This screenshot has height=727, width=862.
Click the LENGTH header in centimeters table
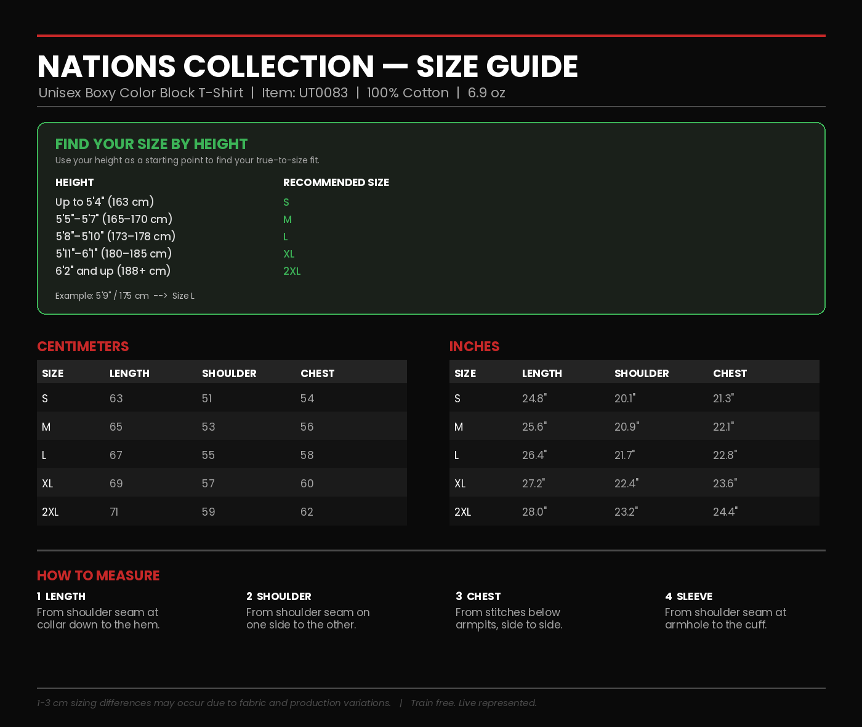pos(130,373)
